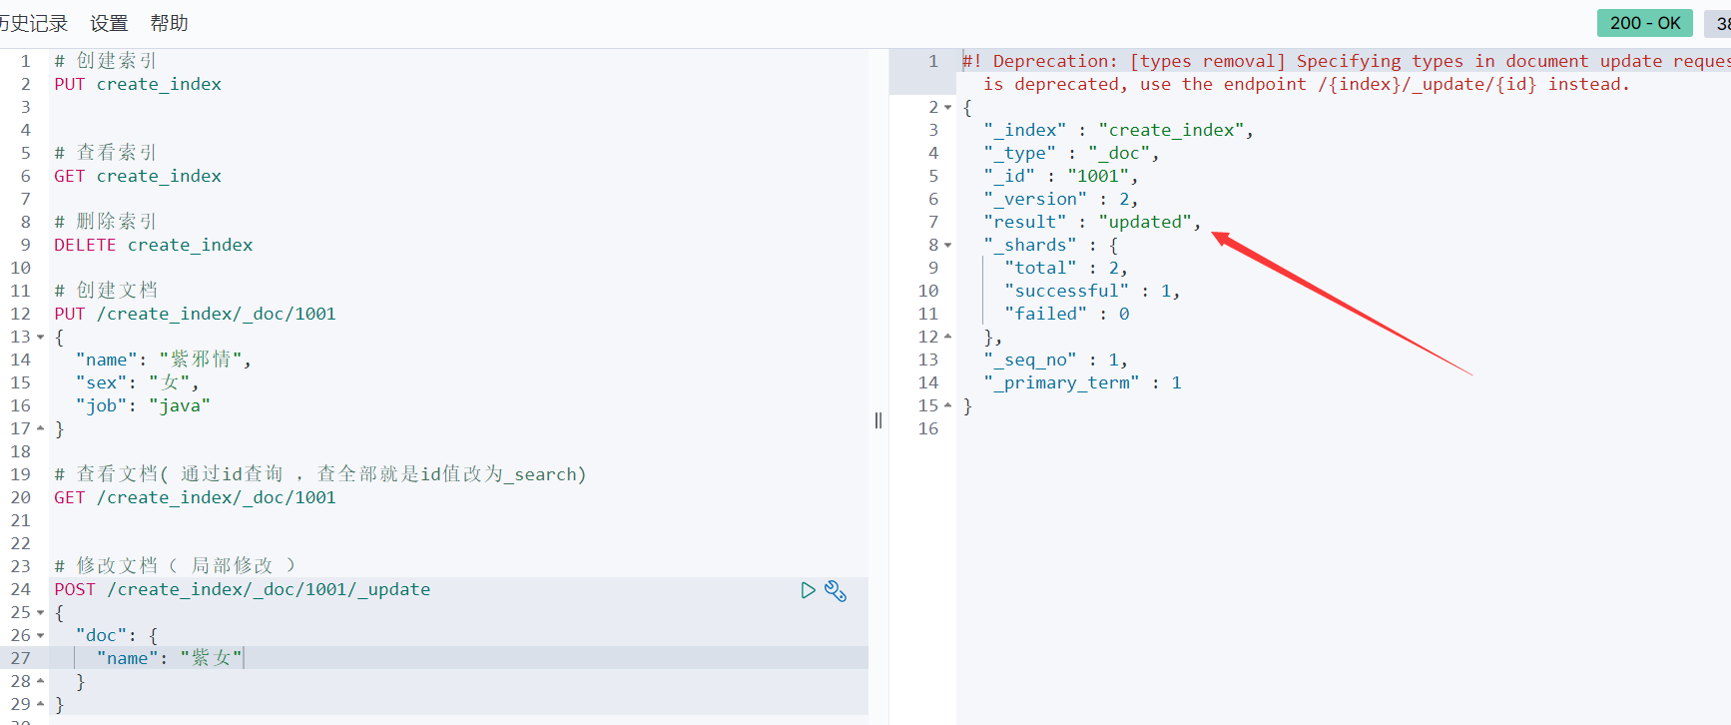Open the 帮助 menu
This screenshot has height=725, width=1731.
(x=169, y=23)
